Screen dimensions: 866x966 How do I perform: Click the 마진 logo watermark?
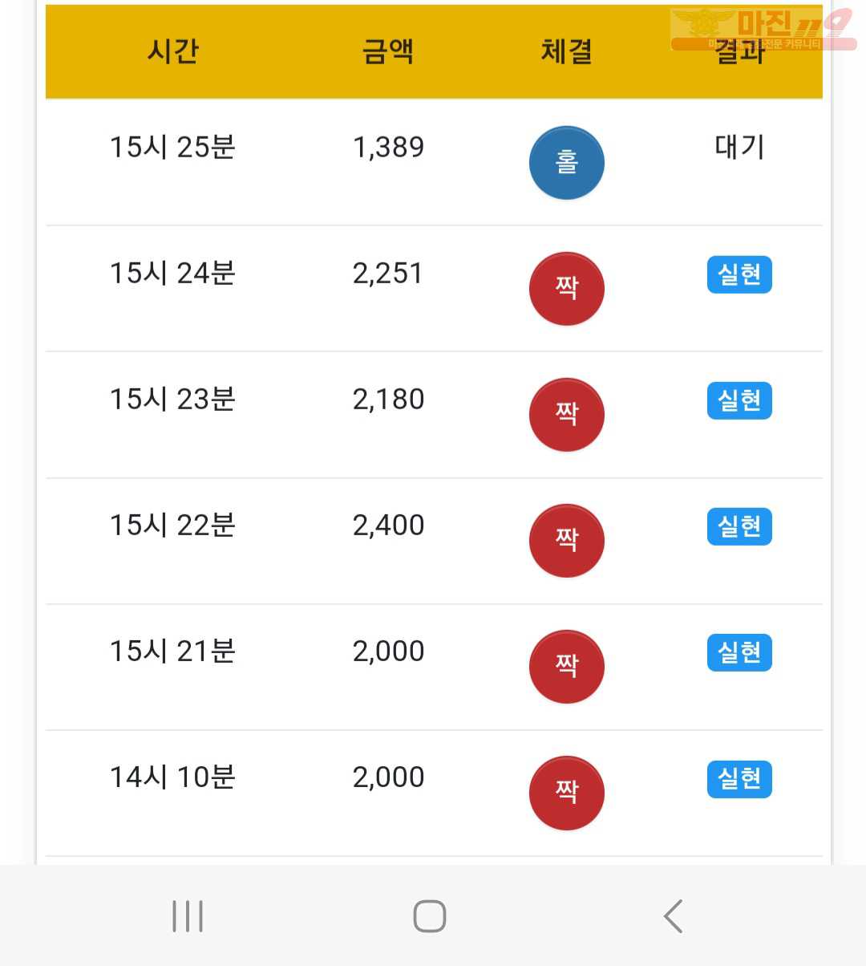(x=763, y=29)
